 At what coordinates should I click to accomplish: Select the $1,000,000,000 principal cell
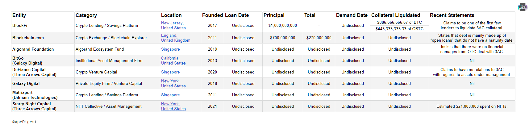coord(282,25)
